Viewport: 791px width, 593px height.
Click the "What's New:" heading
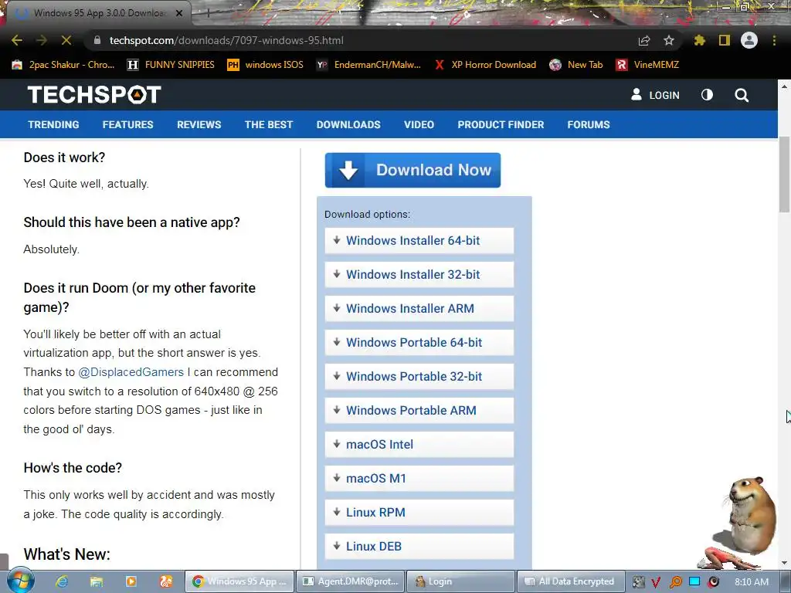point(66,554)
